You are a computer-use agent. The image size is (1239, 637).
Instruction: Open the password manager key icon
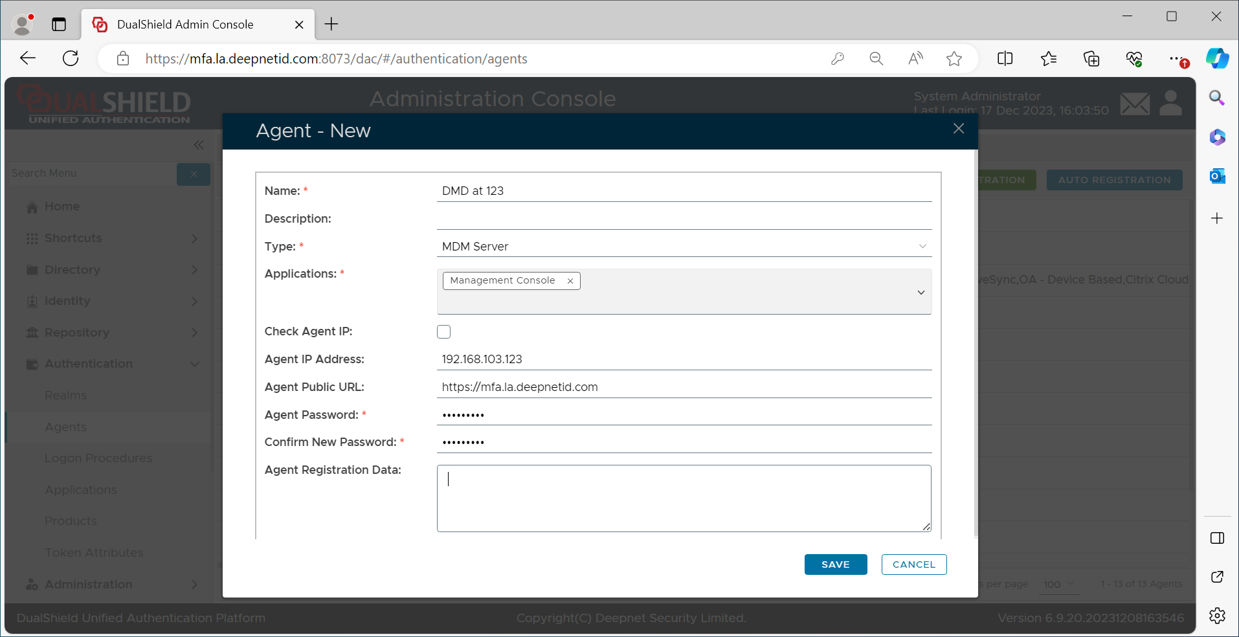pyautogui.click(x=838, y=59)
